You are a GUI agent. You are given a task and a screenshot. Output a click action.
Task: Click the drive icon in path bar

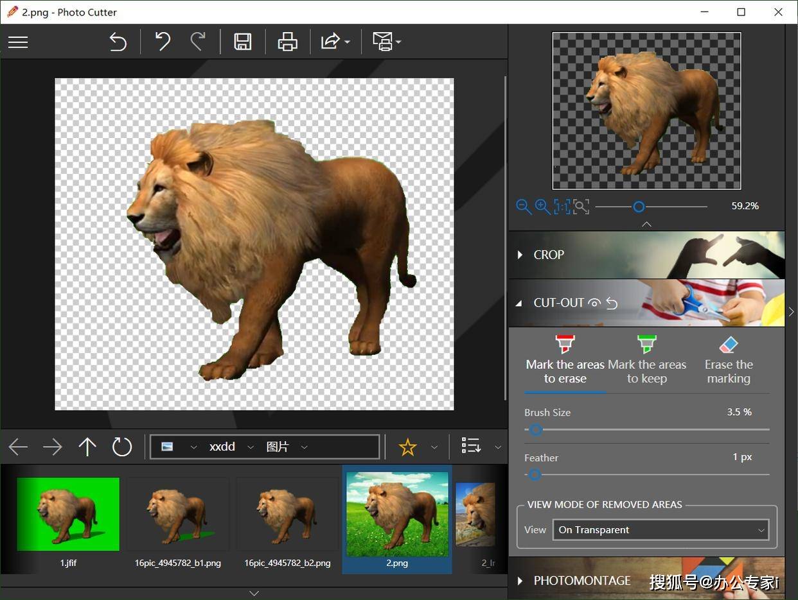167,447
